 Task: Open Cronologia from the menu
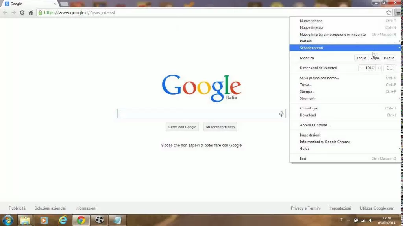(345, 108)
